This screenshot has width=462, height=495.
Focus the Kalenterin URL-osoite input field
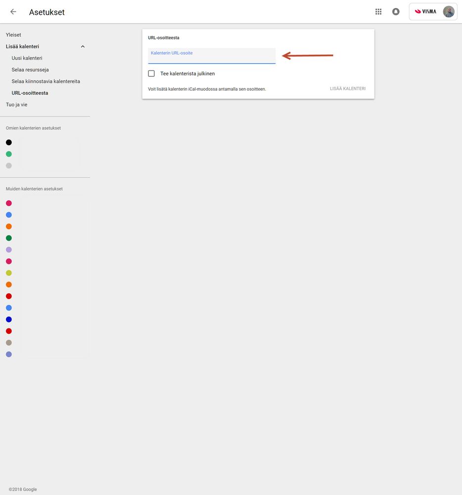(211, 56)
